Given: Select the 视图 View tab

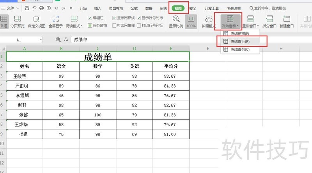Looking at the screenshot, I should (178, 8).
